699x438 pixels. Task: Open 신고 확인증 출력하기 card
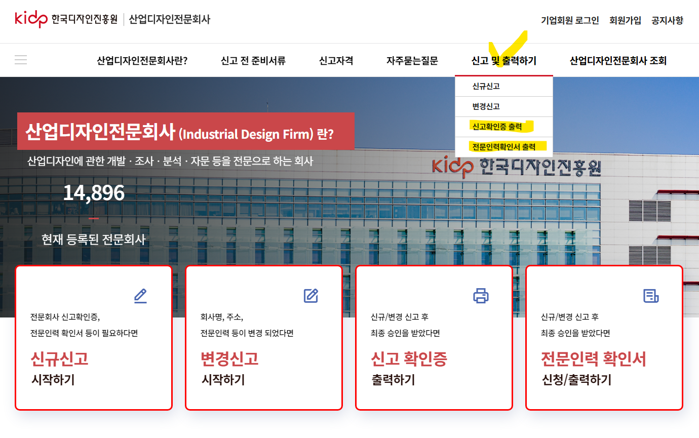pos(434,338)
